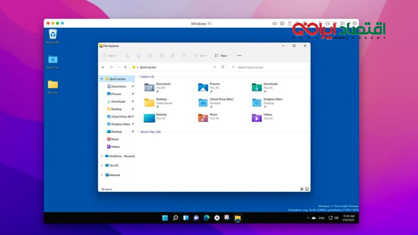
Task: Click the ENG language indicator in tray
Action: 322,218
